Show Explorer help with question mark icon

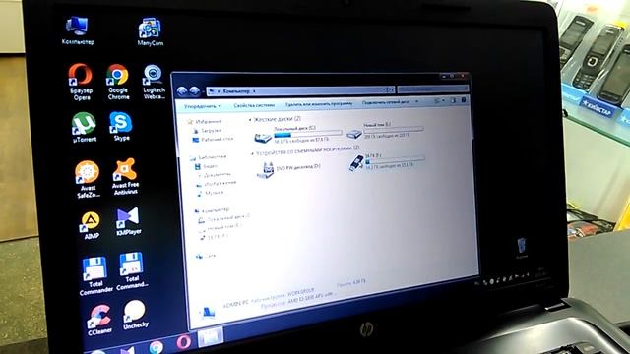click(x=464, y=100)
